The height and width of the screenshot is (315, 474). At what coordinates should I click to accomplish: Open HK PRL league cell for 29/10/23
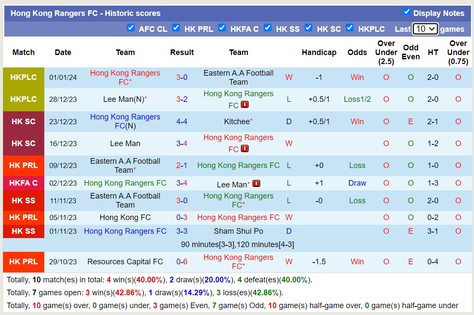24,262
